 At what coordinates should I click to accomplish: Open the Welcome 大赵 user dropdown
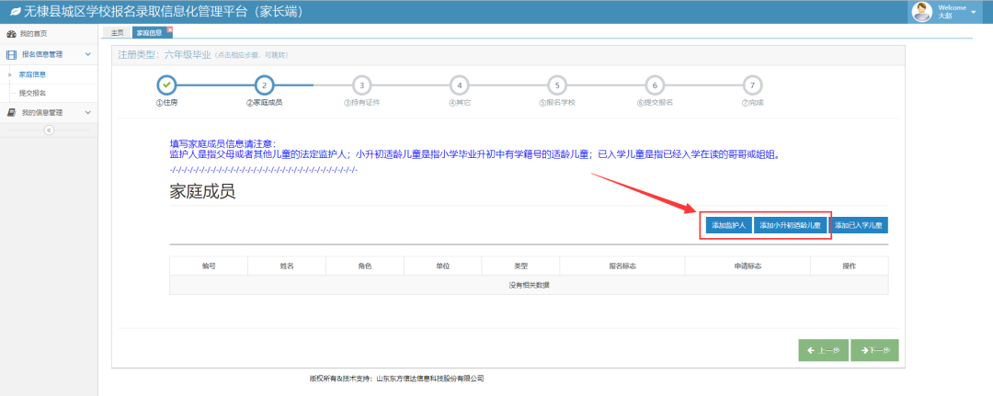pyautogui.click(x=973, y=12)
